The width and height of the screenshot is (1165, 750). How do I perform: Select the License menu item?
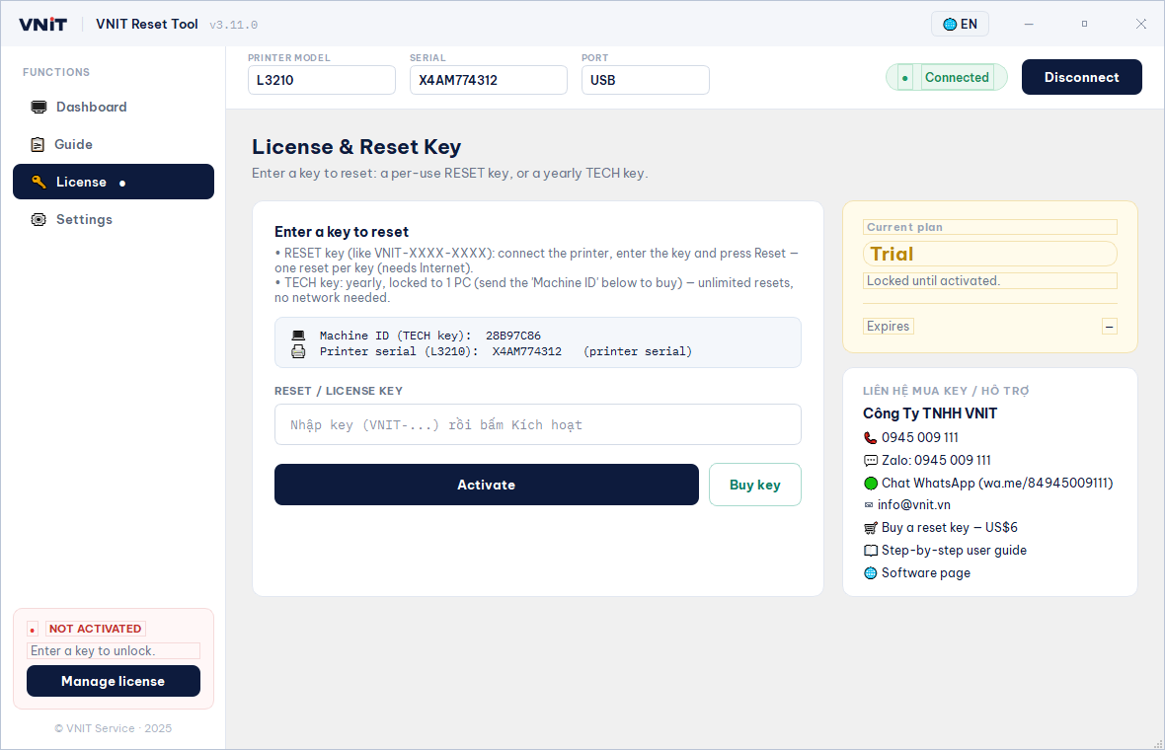tap(113, 182)
